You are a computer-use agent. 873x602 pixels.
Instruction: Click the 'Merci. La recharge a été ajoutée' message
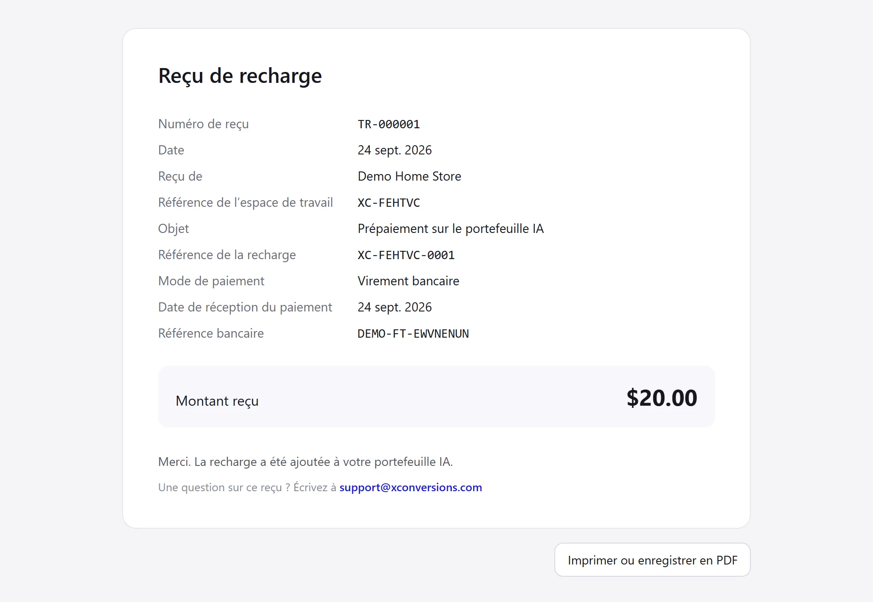click(x=306, y=462)
